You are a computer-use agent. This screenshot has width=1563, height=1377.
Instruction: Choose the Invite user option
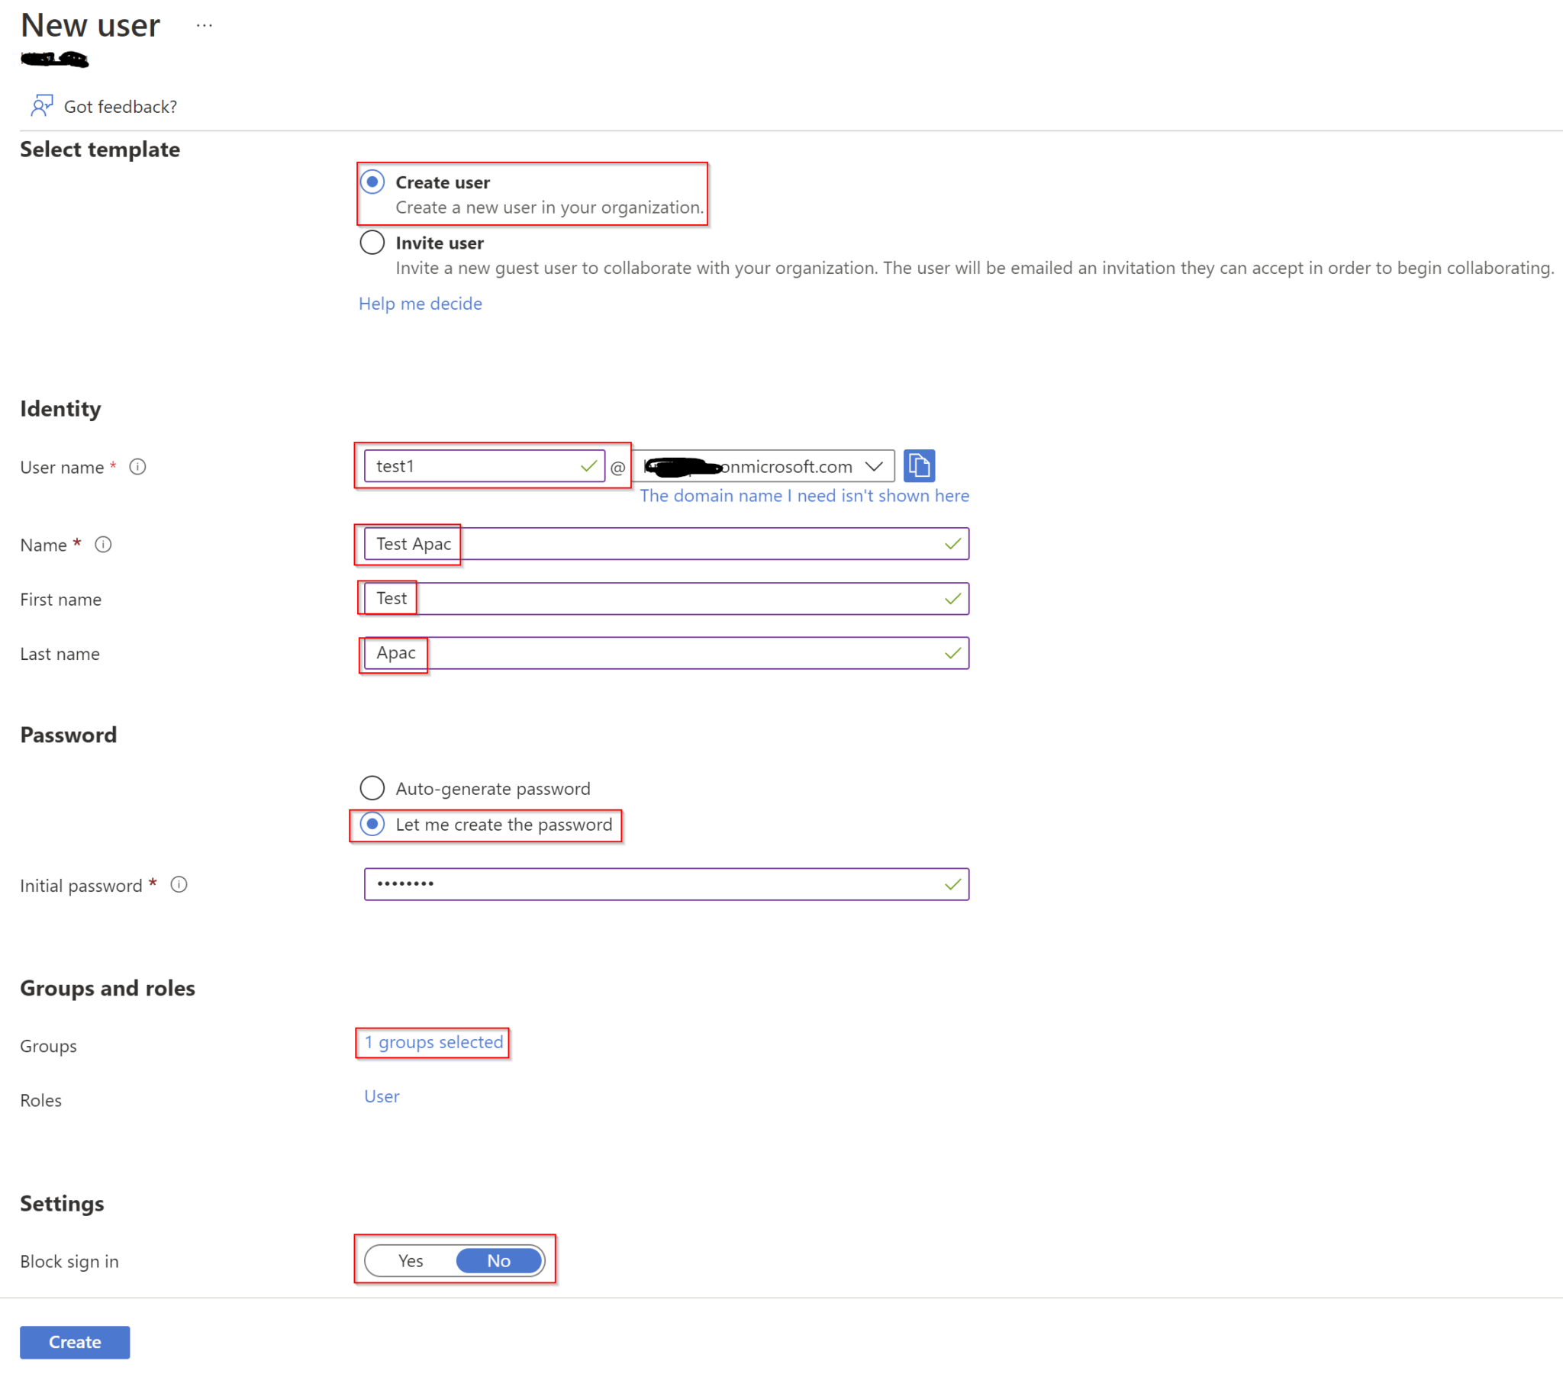(x=372, y=243)
